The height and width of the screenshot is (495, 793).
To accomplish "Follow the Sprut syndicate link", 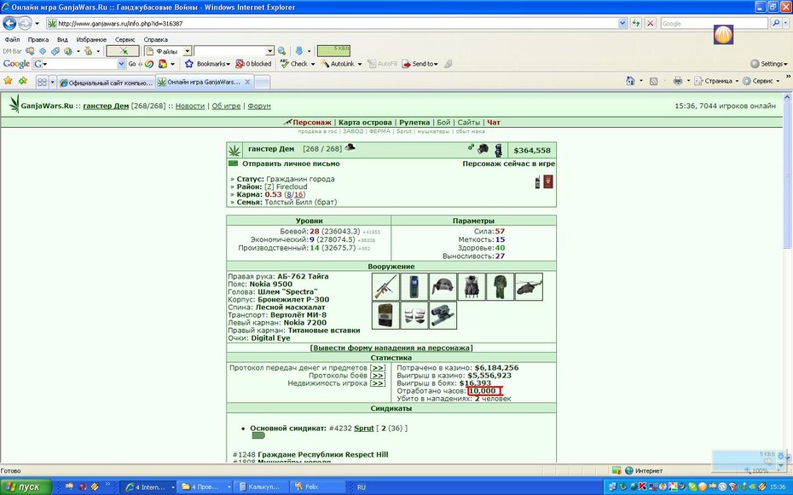I will tap(363, 428).
